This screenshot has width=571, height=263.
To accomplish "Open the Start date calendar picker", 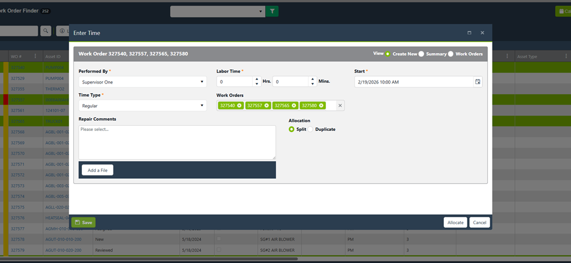I will [478, 82].
